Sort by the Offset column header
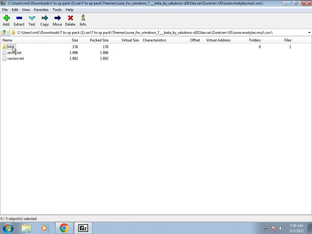 (186, 40)
